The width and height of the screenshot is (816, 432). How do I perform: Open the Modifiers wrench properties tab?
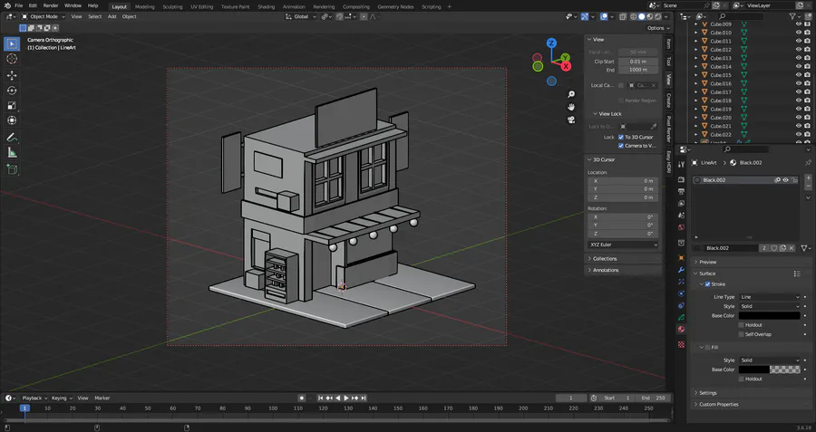[682, 269]
